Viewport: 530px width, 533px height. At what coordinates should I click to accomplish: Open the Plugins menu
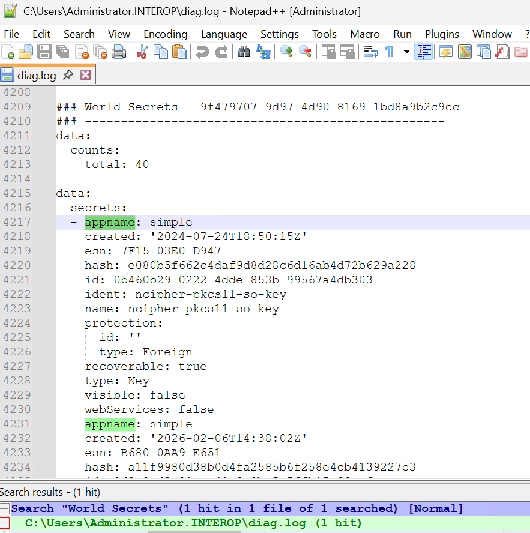point(442,34)
